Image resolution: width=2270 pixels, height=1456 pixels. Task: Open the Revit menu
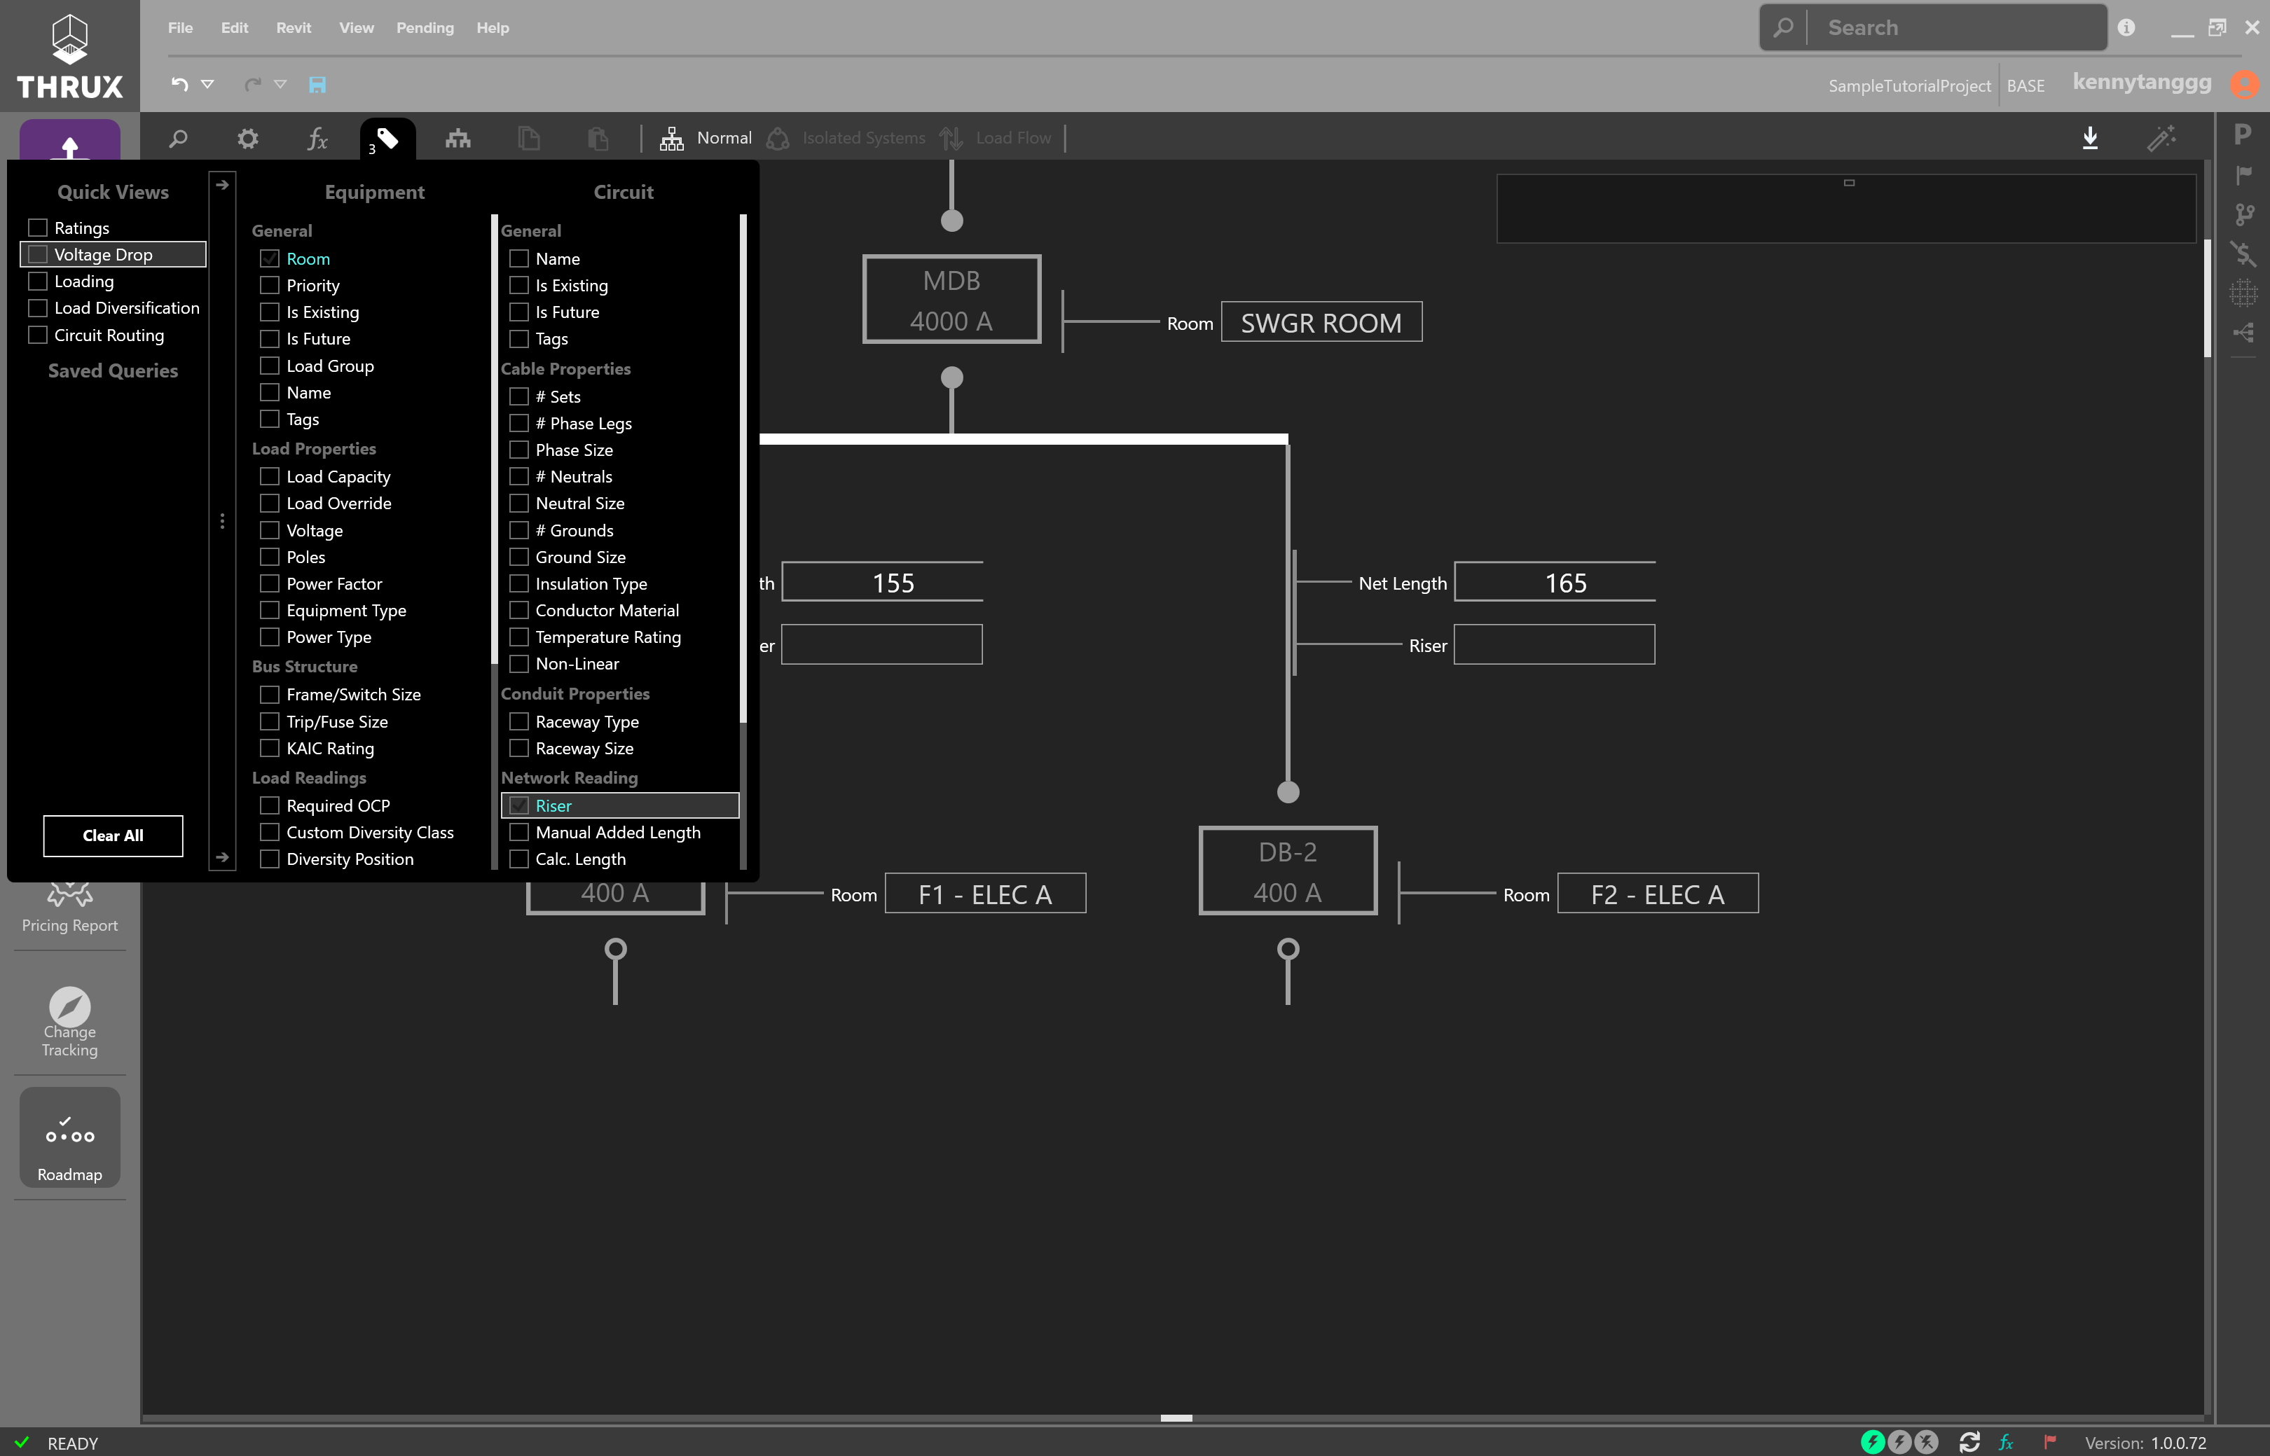tap(293, 27)
